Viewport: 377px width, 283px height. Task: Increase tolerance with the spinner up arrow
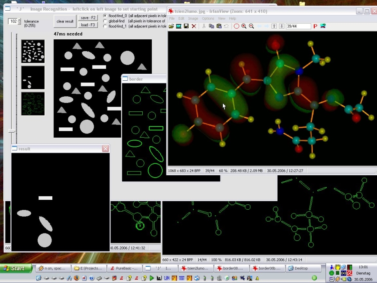click(x=19, y=20)
